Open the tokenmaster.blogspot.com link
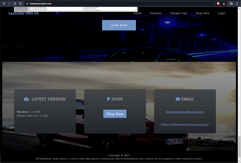 (x=185, y=124)
